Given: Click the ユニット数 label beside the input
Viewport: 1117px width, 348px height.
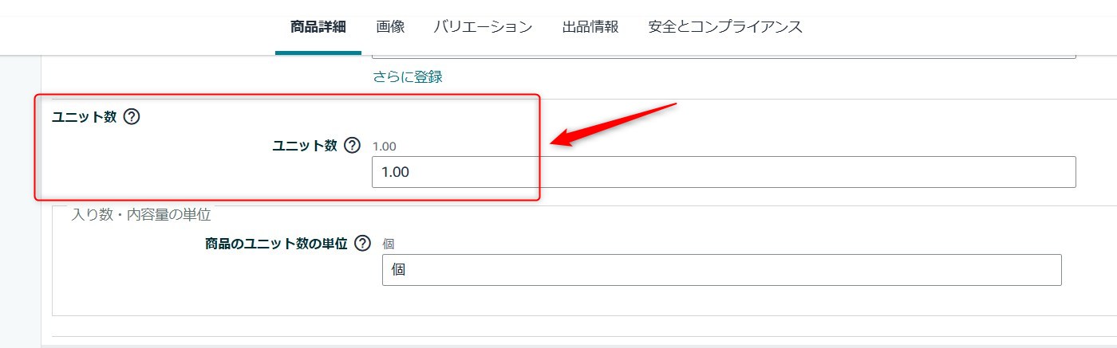Looking at the screenshot, I should [305, 146].
